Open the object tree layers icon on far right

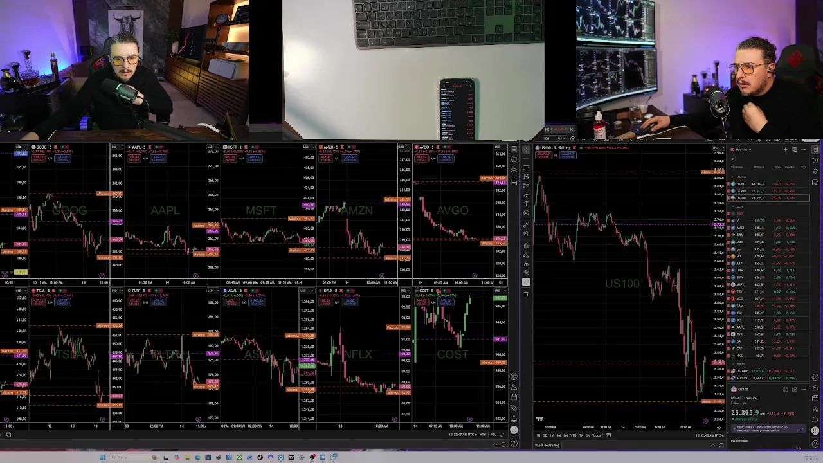coord(815,171)
